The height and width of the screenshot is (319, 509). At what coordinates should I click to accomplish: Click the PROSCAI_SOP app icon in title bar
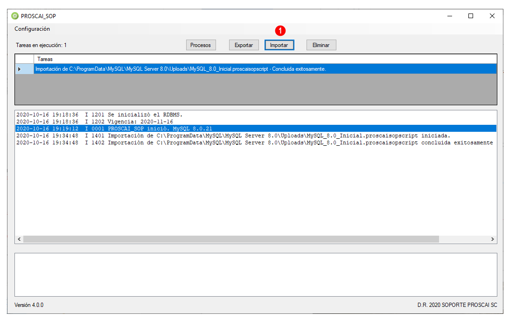click(x=15, y=16)
